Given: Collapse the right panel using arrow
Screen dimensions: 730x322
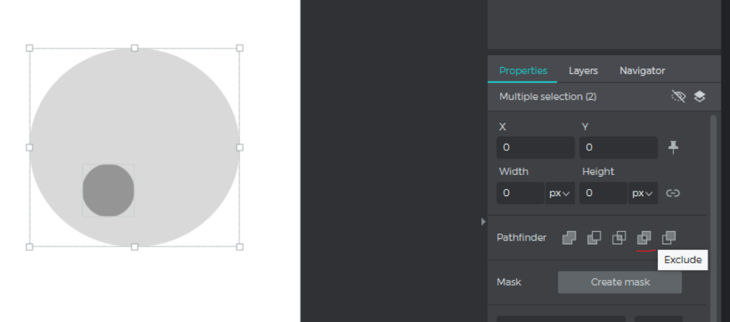Looking at the screenshot, I should pos(483,222).
